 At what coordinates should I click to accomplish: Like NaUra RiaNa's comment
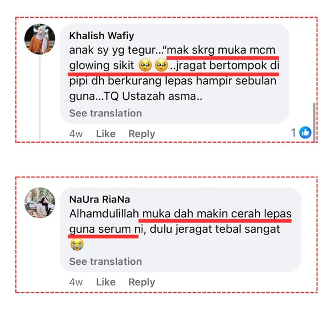tap(106, 282)
